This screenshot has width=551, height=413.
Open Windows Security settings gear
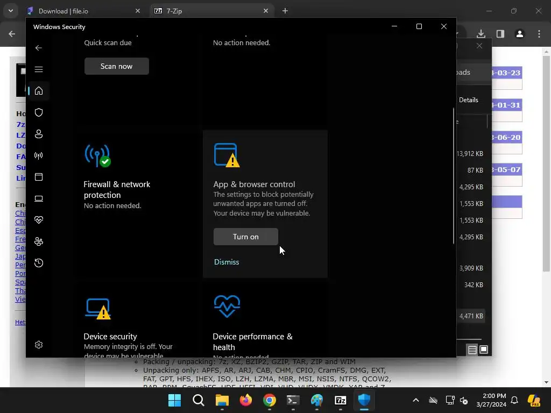pos(39,345)
